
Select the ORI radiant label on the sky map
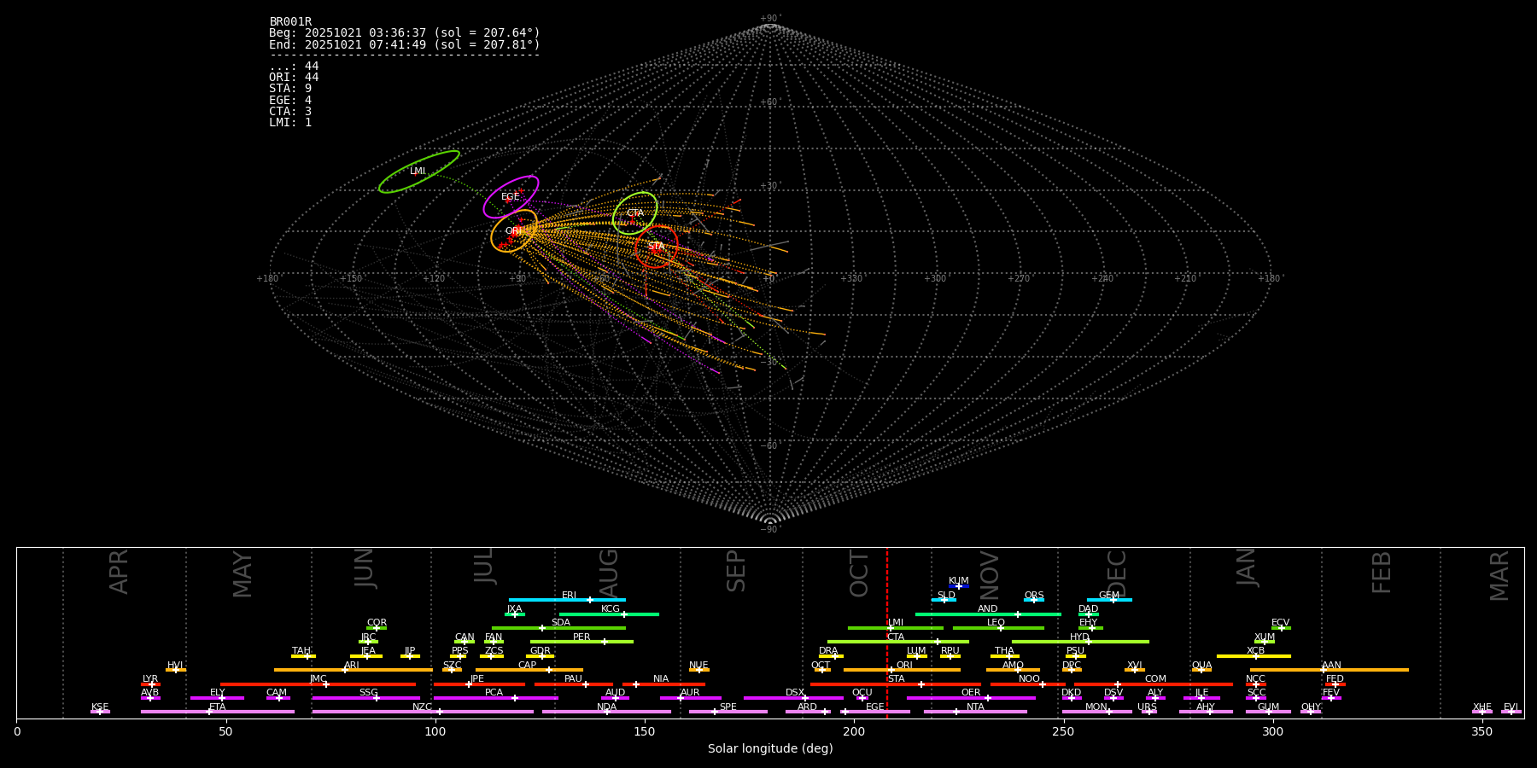coord(513,231)
